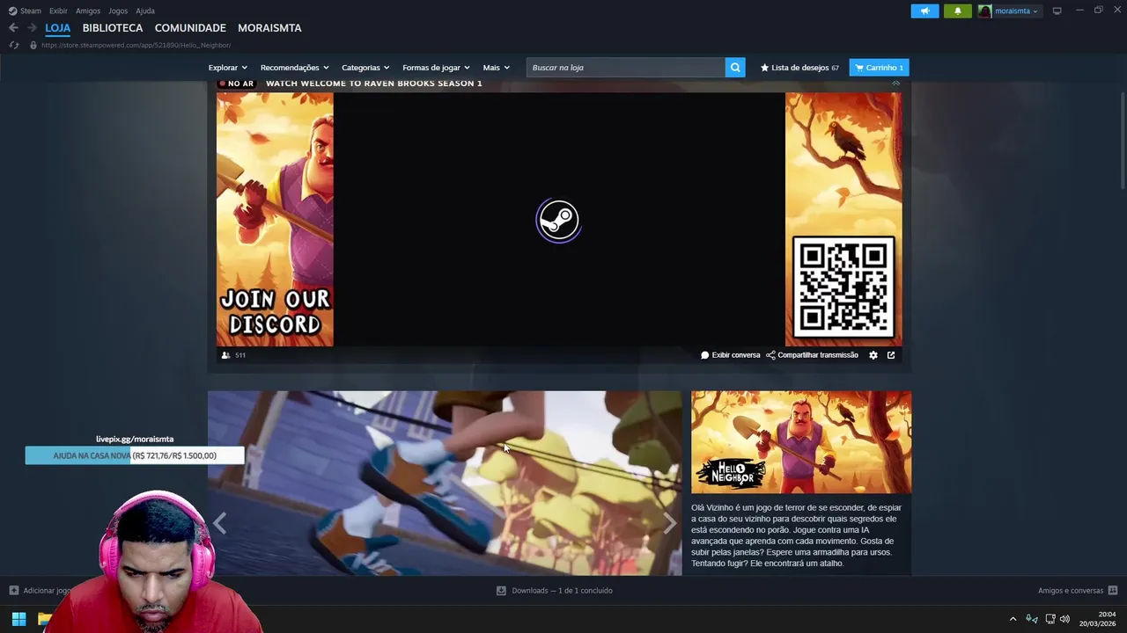Click the lock icon beside the URL
Viewport: 1127px width, 633px height.
(33, 45)
